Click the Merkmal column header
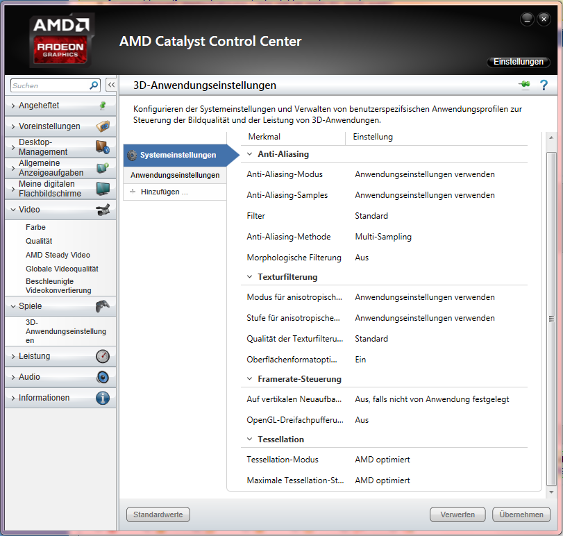The image size is (563, 536). 264,137
